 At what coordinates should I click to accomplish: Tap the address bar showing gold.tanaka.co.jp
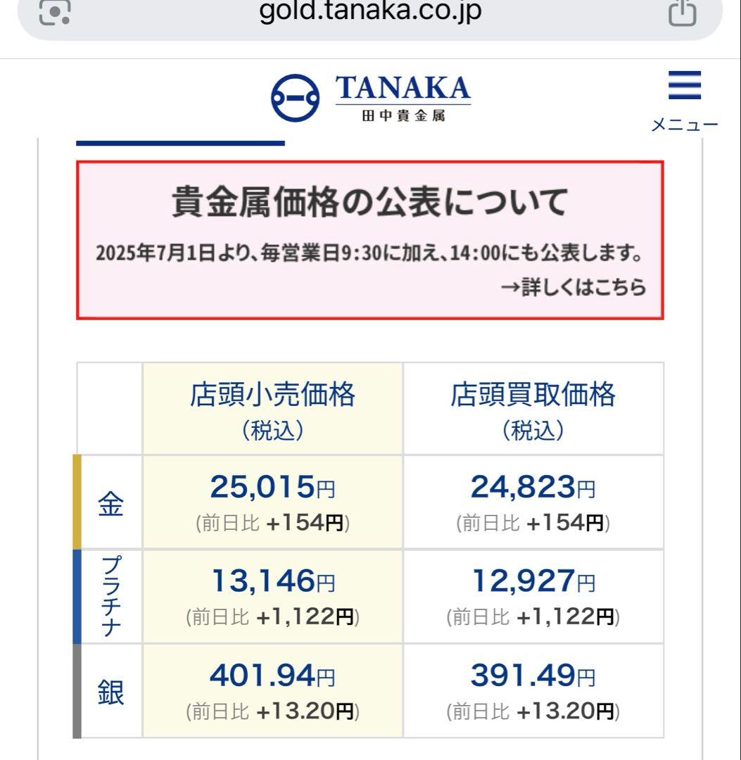pos(370,11)
